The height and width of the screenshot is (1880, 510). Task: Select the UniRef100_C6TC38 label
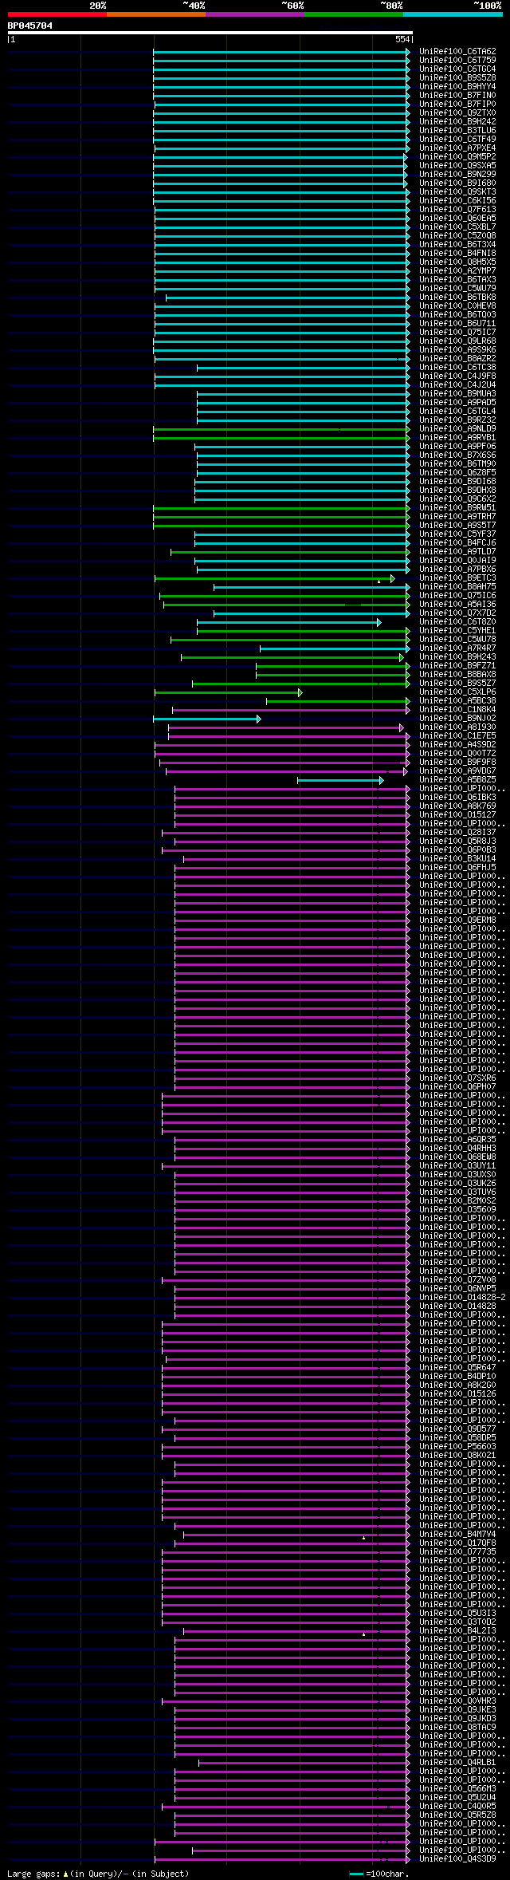(457, 368)
